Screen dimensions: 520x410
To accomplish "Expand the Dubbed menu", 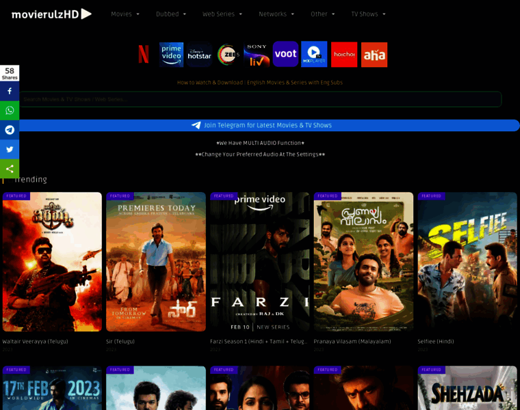I will [171, 14].
